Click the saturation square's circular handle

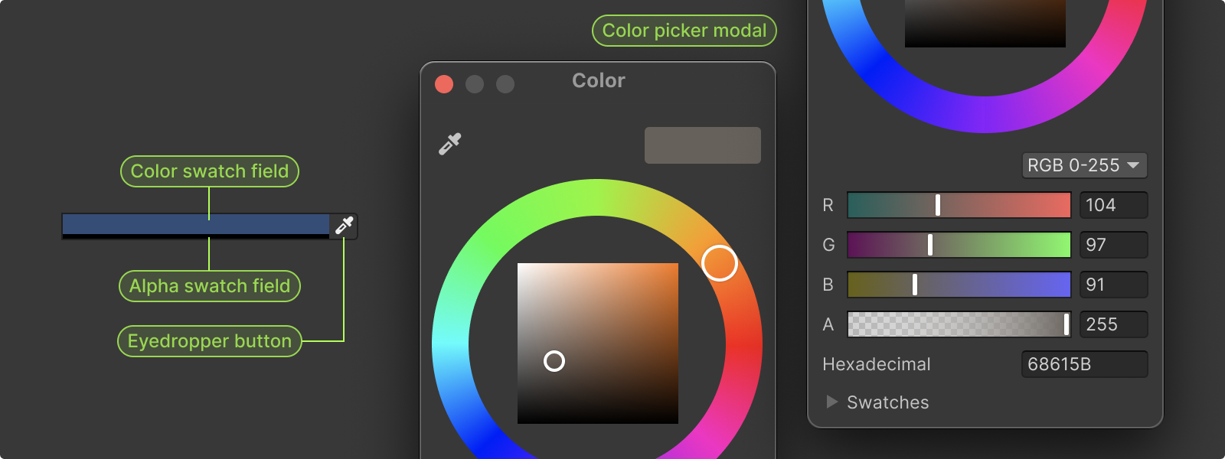click(x=554, y=361)
